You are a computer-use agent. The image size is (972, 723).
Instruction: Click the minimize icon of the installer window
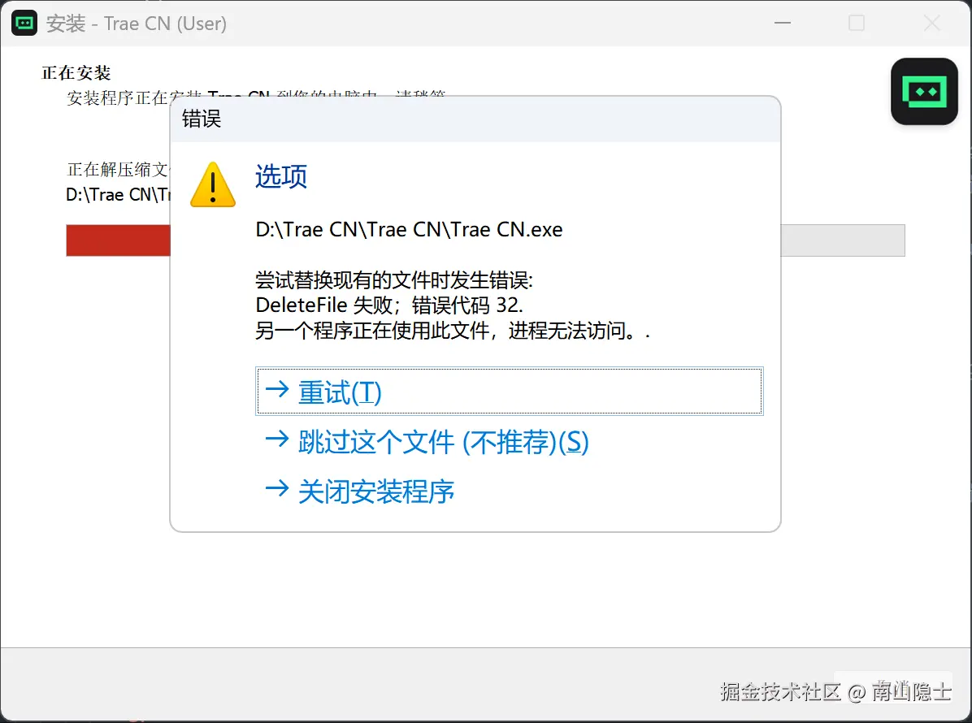782,23
